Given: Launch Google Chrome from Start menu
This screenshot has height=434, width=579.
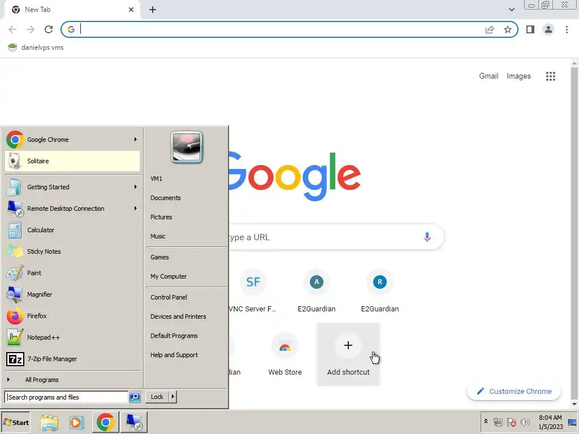Looking at the screenshot, I should click(72, 140).
